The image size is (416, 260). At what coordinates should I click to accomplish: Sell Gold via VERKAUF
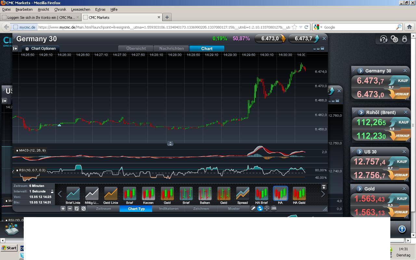(x=398, y=212)
